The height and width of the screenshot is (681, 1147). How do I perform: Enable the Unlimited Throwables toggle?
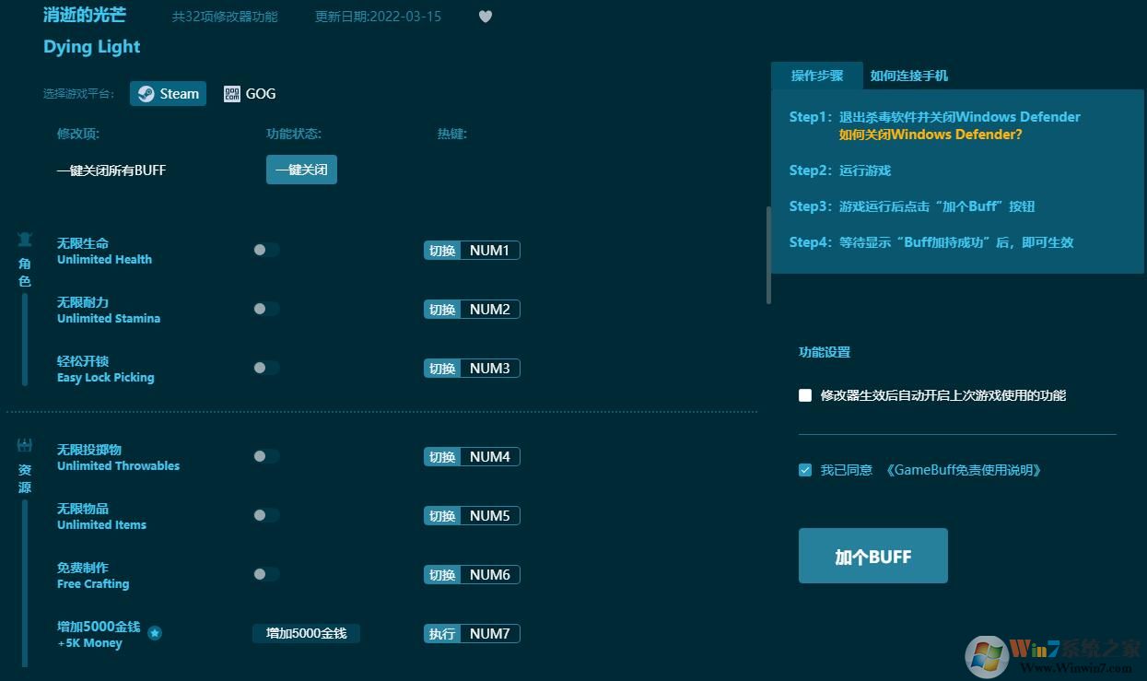265,455
